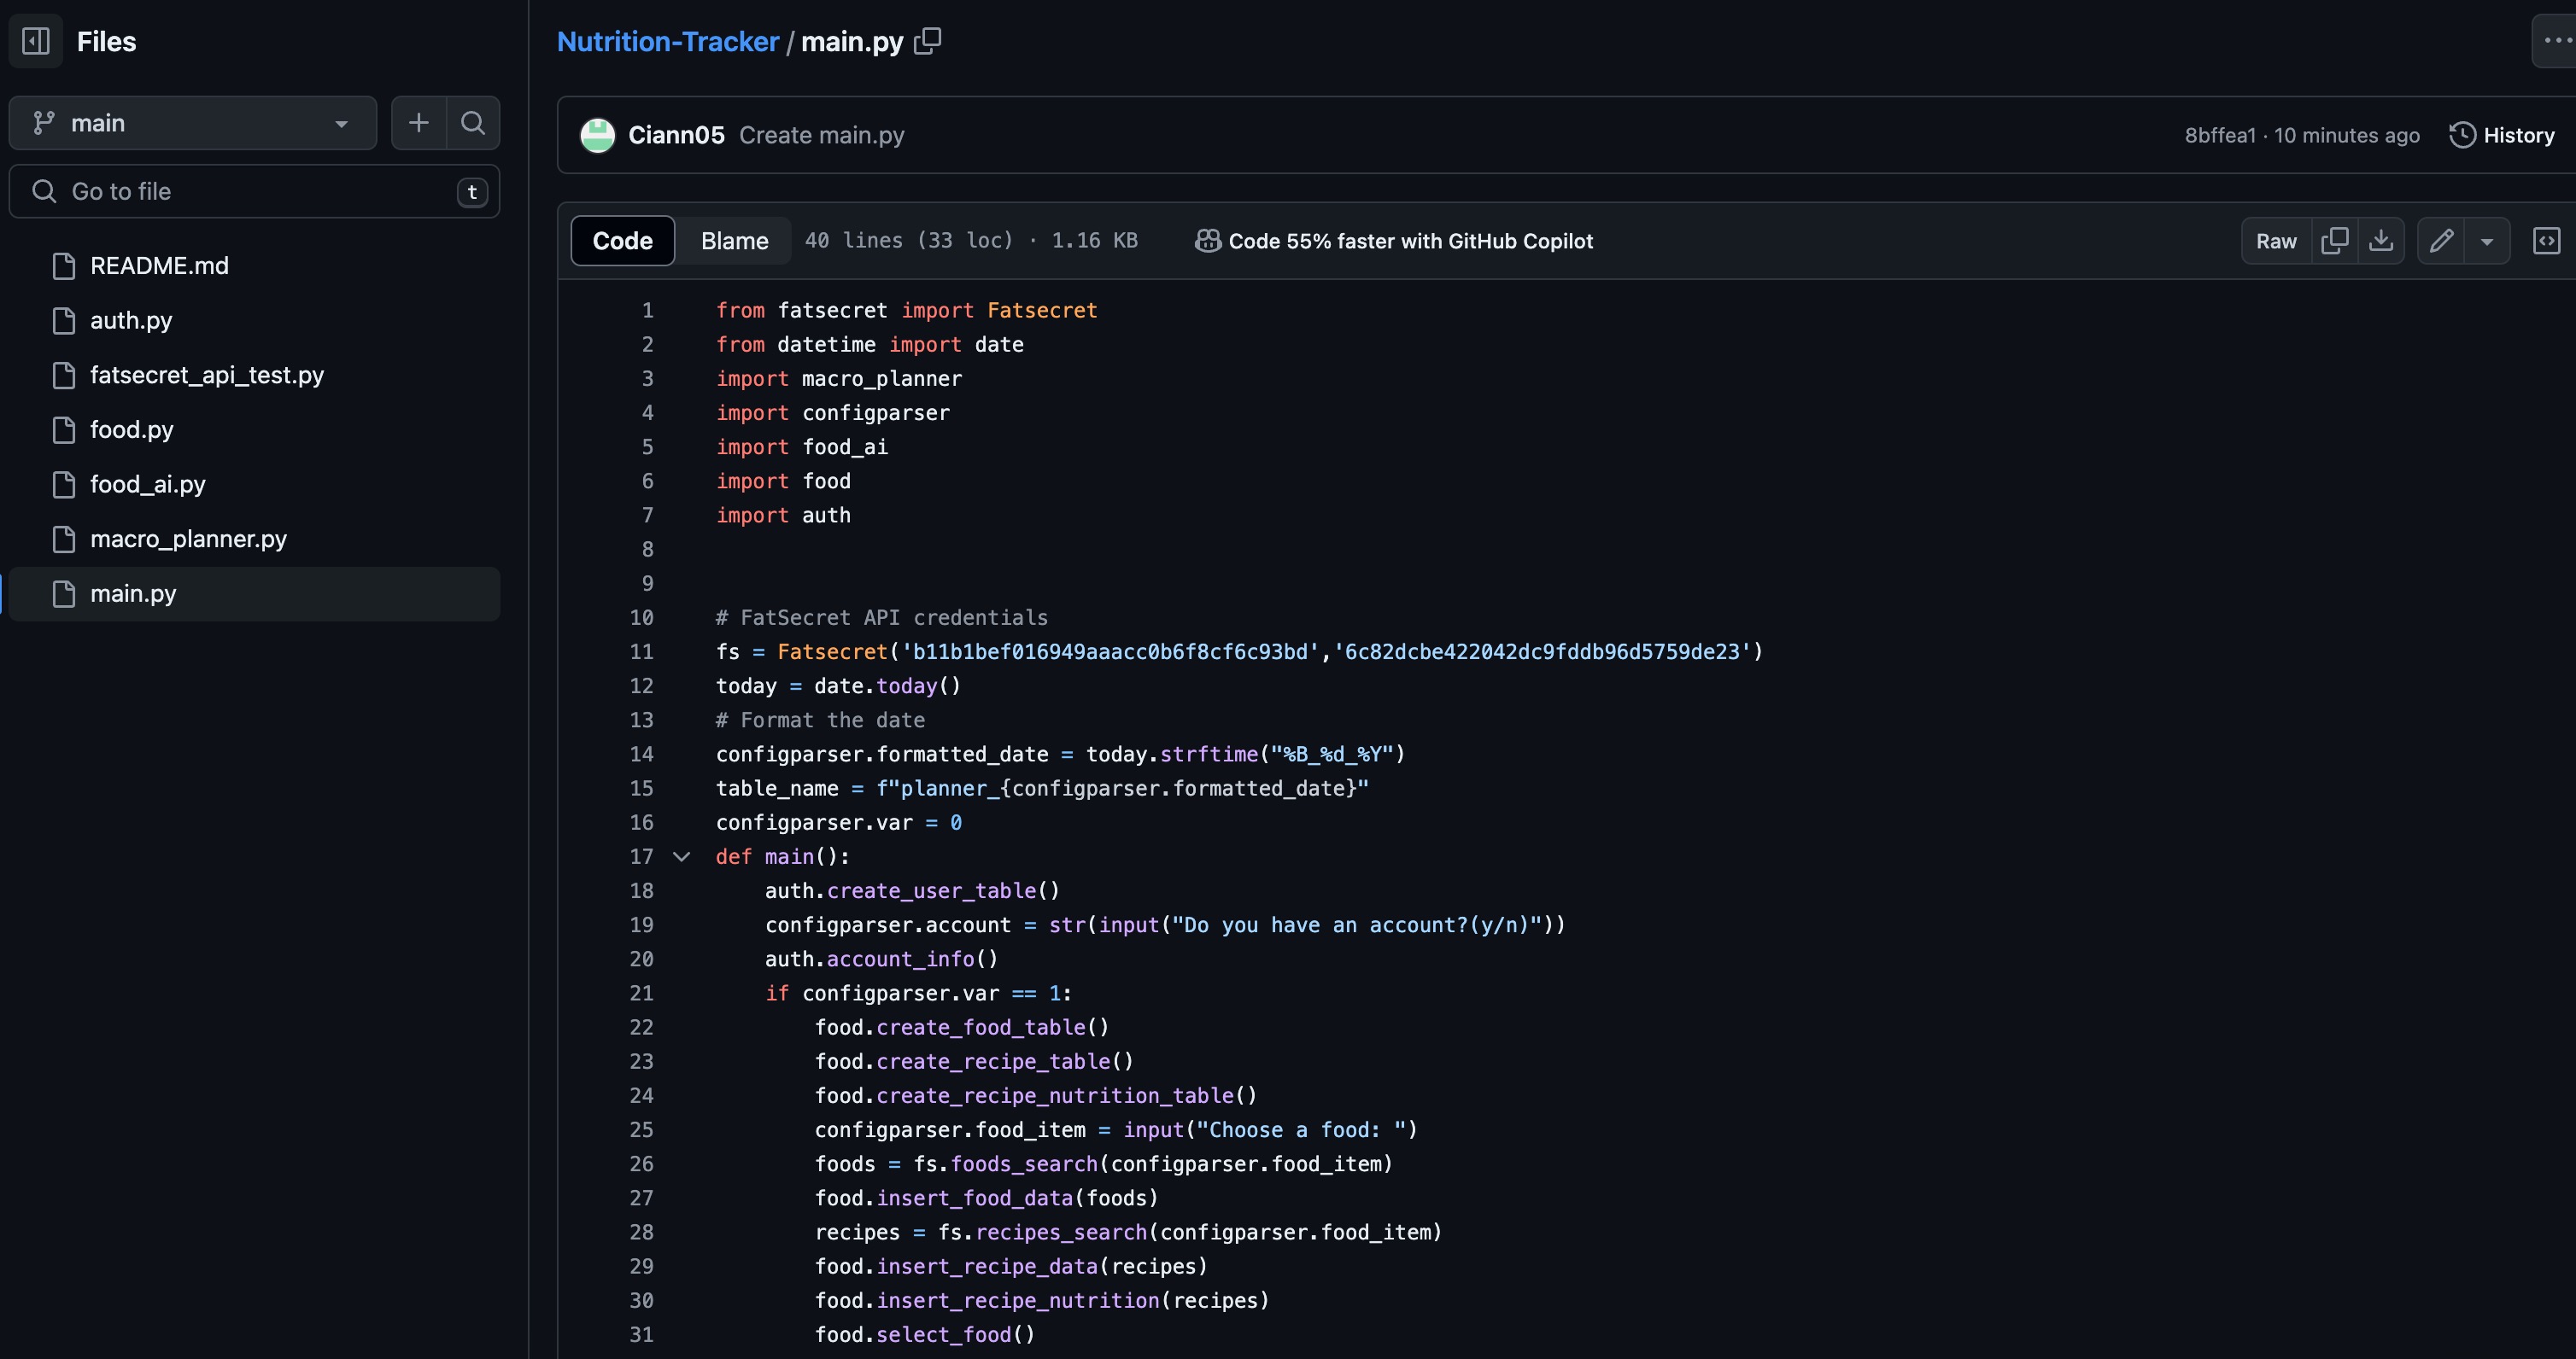The width and height of the screenshot is (2576, 1359).
Task: Open the edit options dropdown arrow
Action: point(2489,241)
